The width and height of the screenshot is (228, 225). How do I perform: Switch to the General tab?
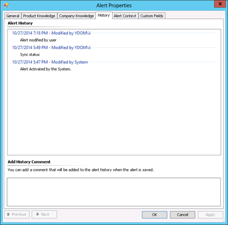[x=13, y=16]
